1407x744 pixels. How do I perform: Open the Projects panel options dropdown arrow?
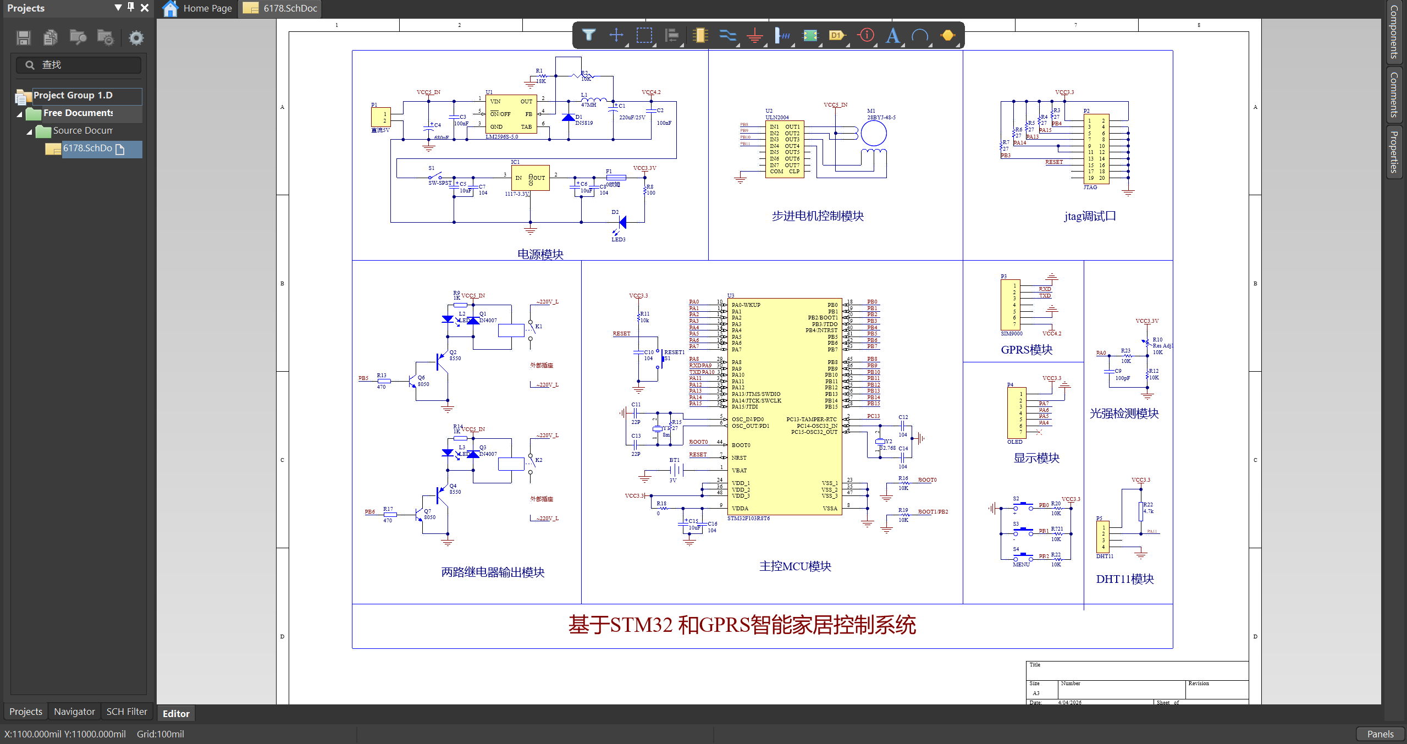(x=118, y=7)
